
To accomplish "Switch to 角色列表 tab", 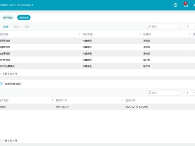I will [24, 17].
